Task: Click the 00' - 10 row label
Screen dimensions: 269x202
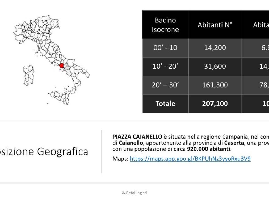Action: coord(165,48)
